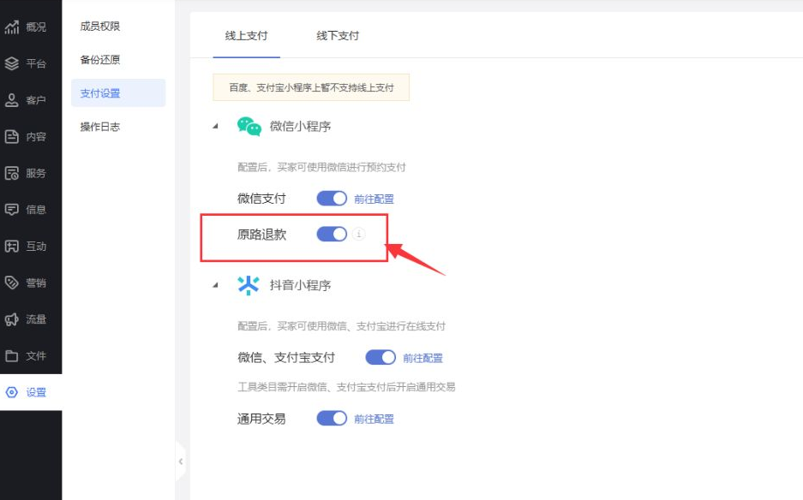Click the info icon beside 原路退款

coord(358,234)
